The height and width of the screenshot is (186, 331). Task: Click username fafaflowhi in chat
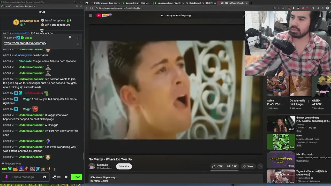coord(25,61)
